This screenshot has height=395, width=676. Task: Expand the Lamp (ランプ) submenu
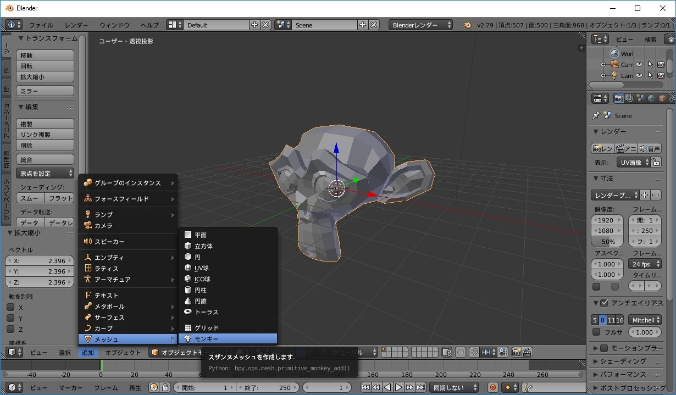pos(128,215)
